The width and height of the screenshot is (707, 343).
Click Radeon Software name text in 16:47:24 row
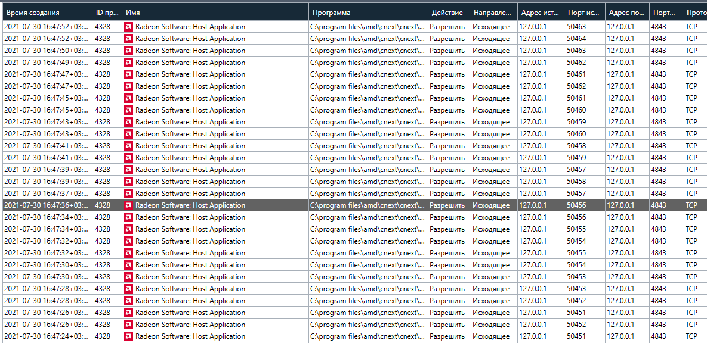190,336
